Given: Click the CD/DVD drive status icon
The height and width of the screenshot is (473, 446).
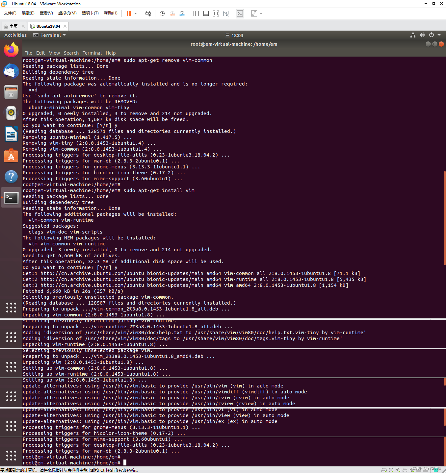Looking at the screenshot, I should point(391,470).
